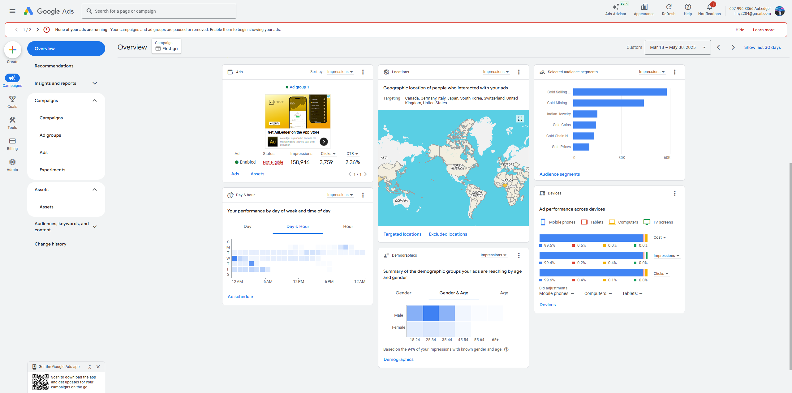Open Devices Cost metric dropdown
This screenshot has height=393, width=792.
tap(660, 237)
